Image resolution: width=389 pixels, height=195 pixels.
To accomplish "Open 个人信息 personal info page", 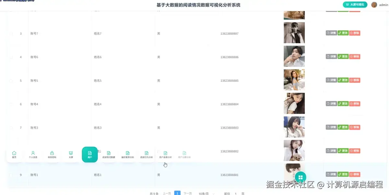I will (33, 154).
